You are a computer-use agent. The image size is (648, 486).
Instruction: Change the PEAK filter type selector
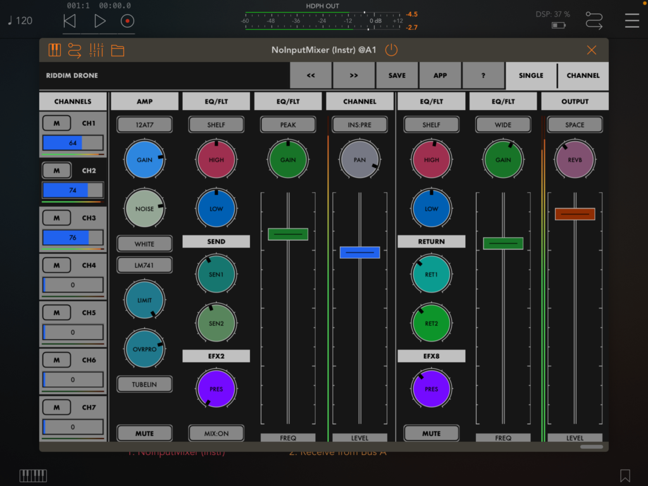click(x=288, y=125)
